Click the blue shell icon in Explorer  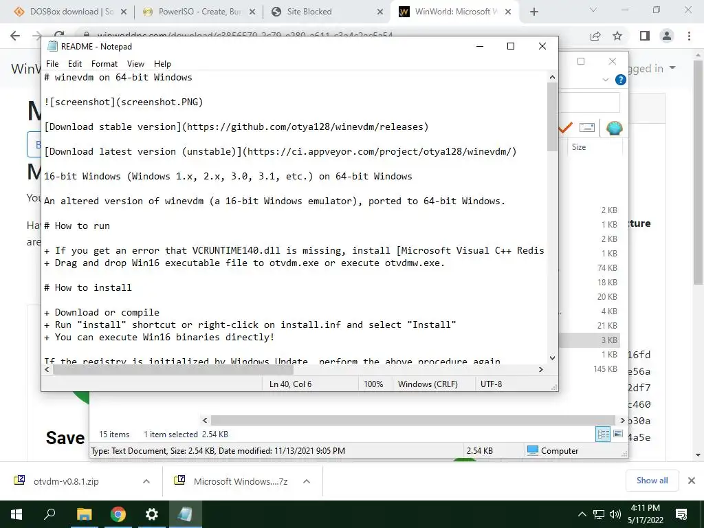(614, 129)
